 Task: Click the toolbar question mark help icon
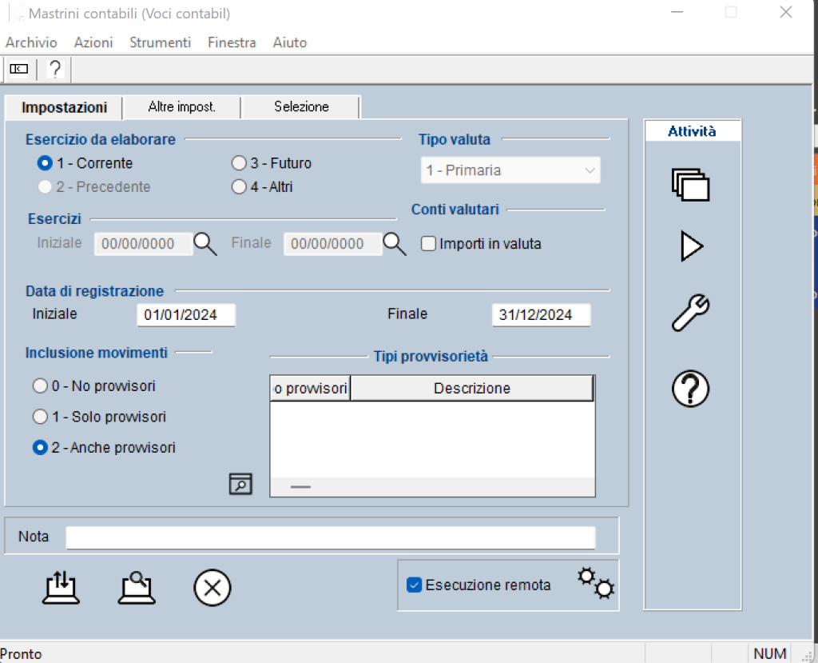tap(55, 70)
